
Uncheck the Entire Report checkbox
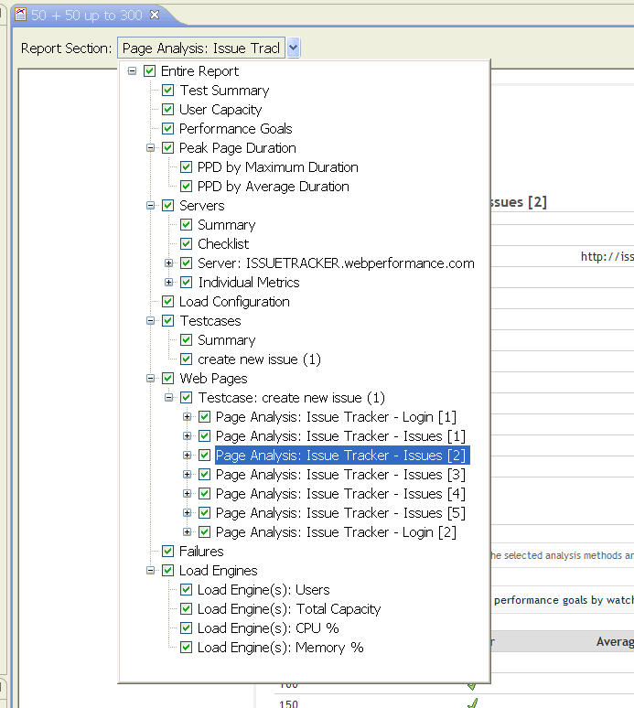coord(149,70)
